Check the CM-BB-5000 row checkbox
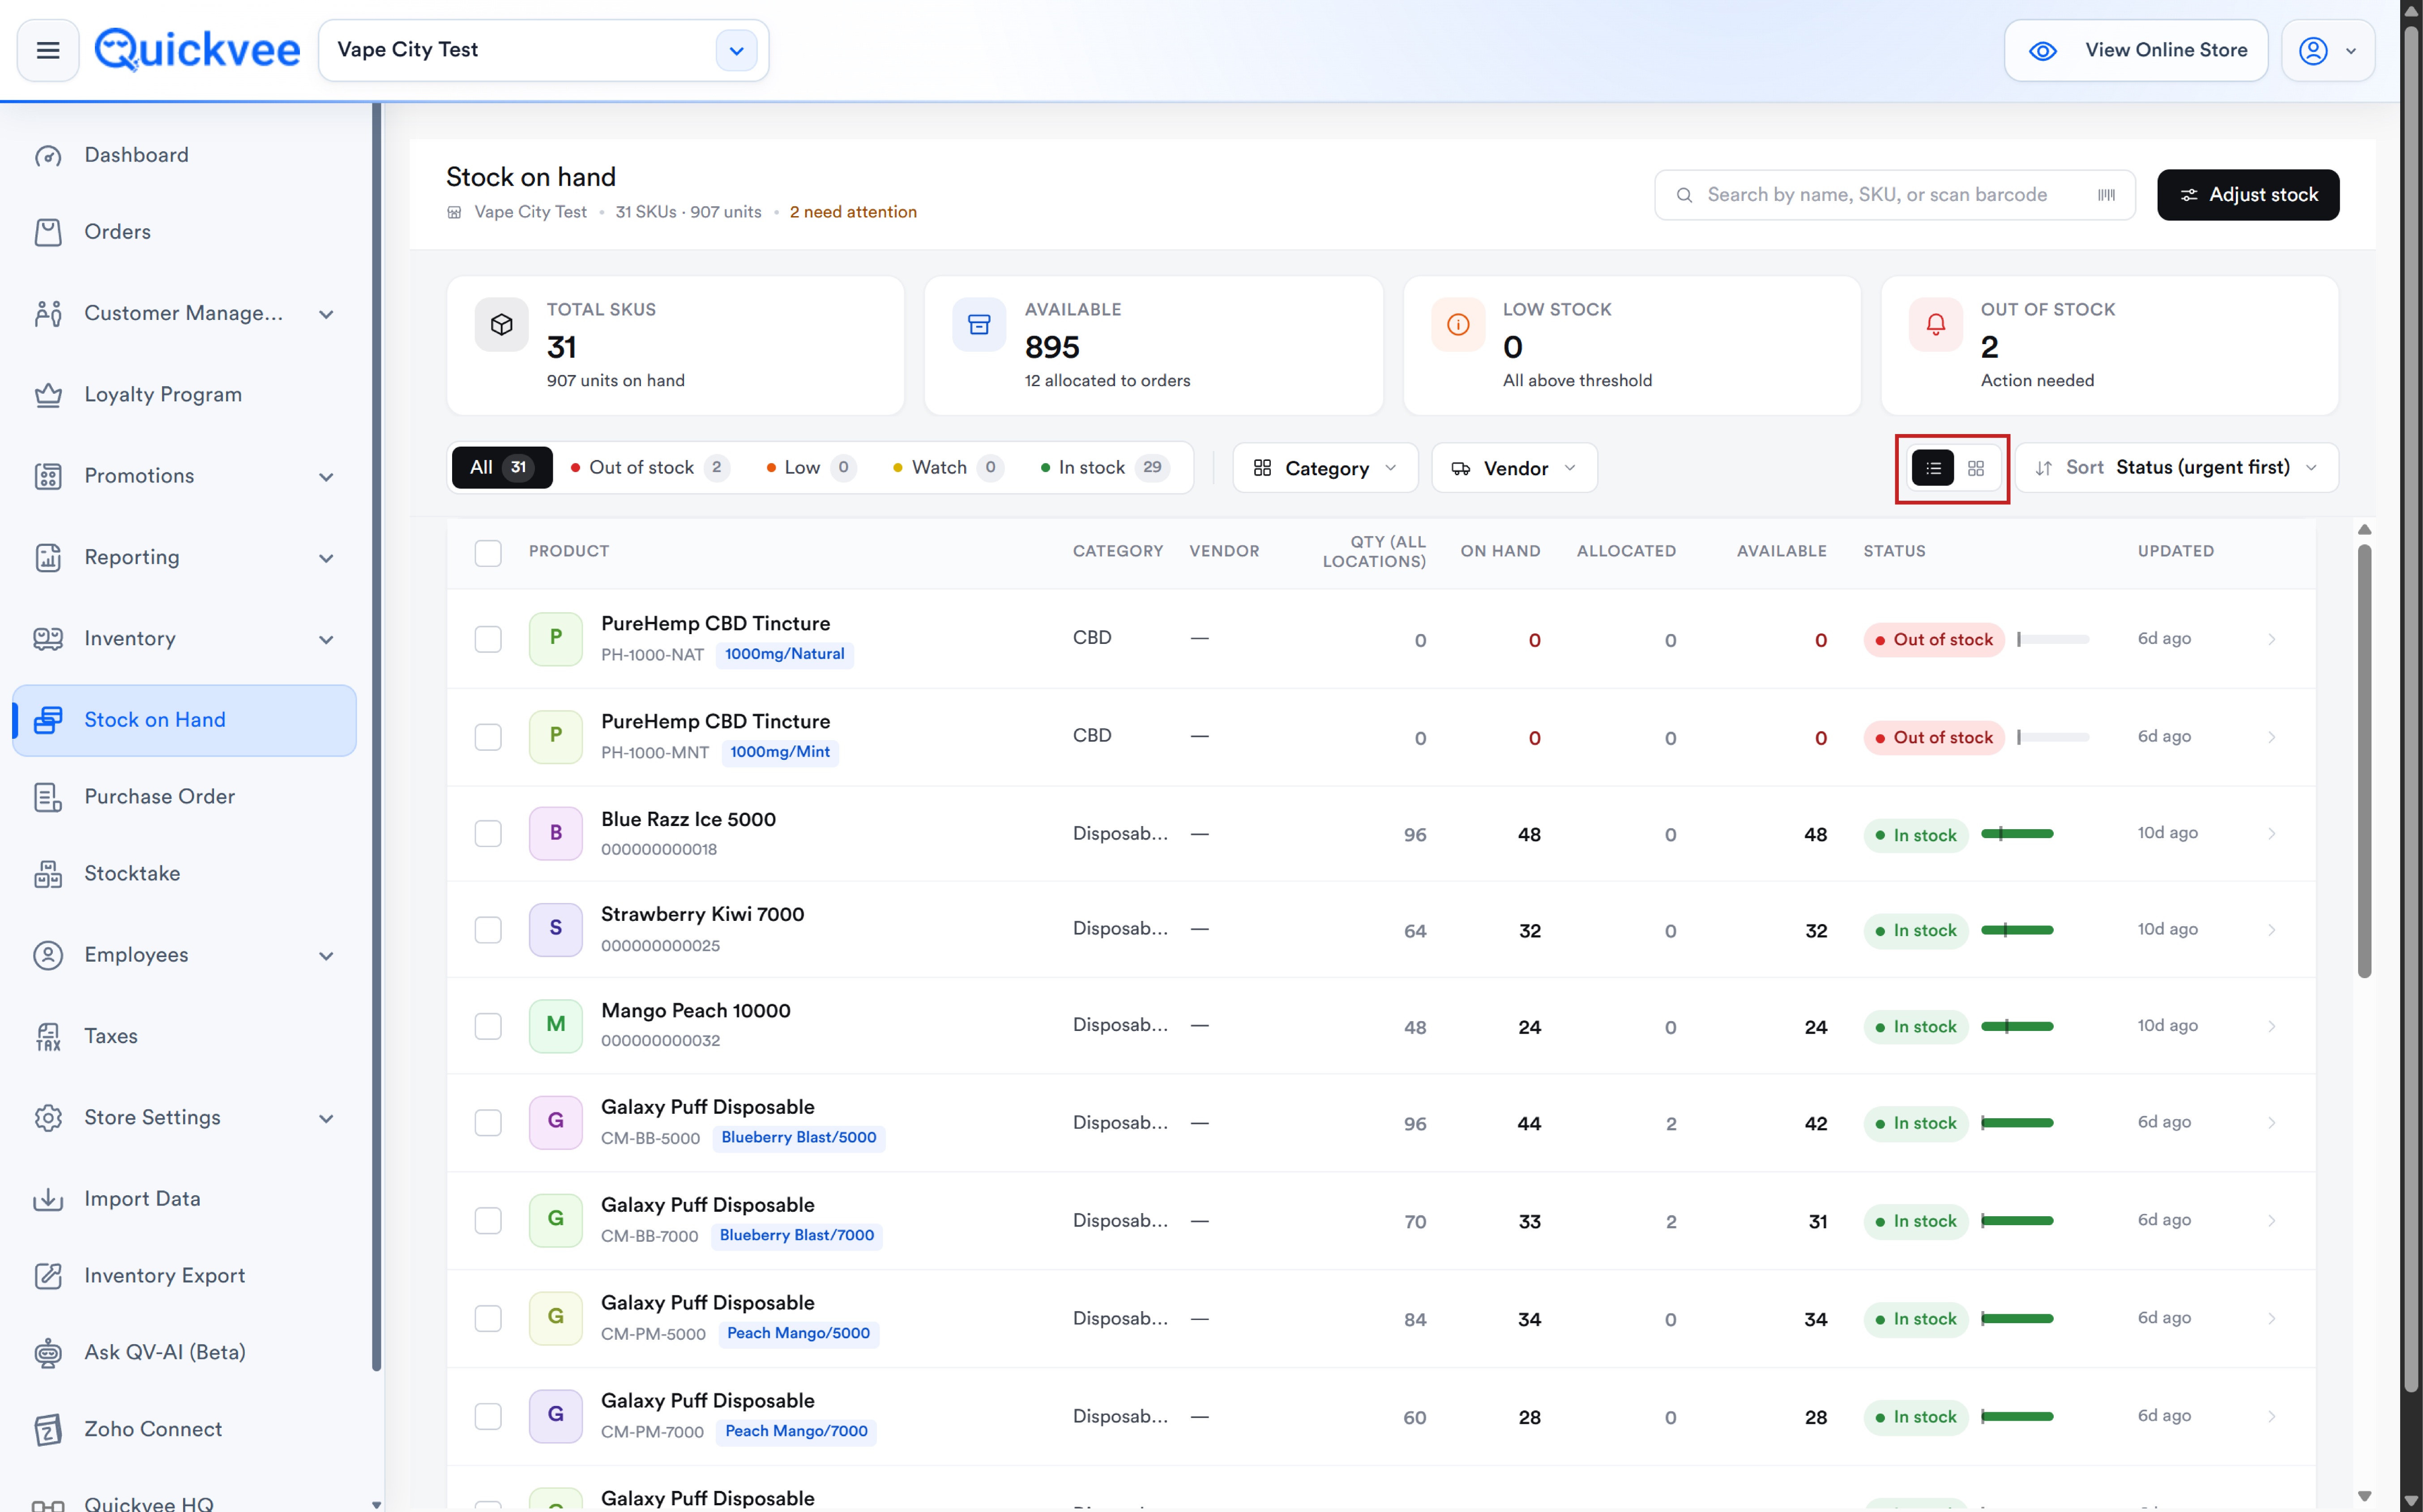Screen dimensions: 2423x1512 (x=488, y=1123)
